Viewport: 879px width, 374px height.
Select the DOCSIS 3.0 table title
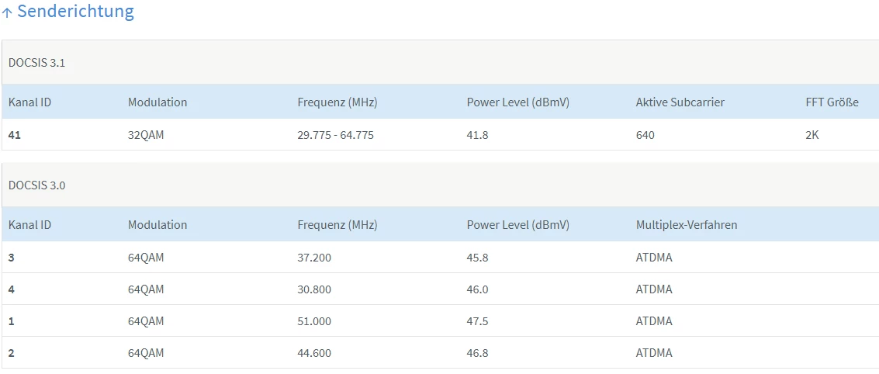pos(36,185)
